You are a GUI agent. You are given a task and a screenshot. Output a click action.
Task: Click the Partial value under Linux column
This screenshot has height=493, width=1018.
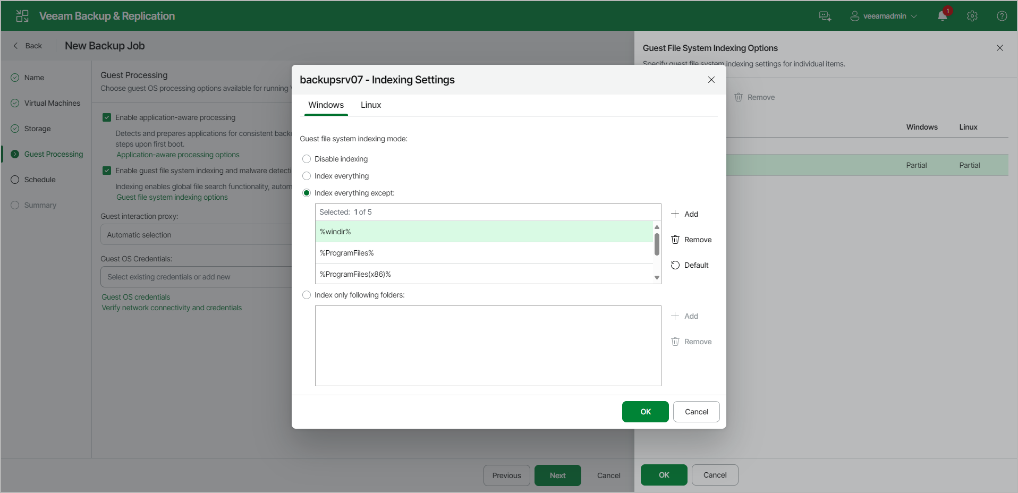coord(970,165)
